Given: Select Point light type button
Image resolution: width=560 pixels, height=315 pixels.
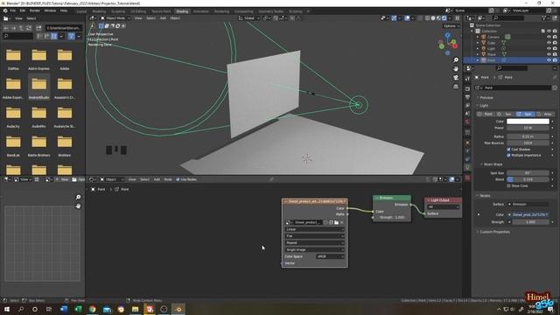Looking at the screenshot, I should (486, 114).
